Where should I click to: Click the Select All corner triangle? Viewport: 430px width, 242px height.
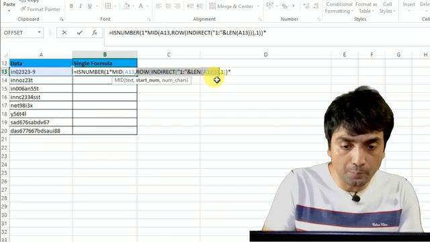5,55
